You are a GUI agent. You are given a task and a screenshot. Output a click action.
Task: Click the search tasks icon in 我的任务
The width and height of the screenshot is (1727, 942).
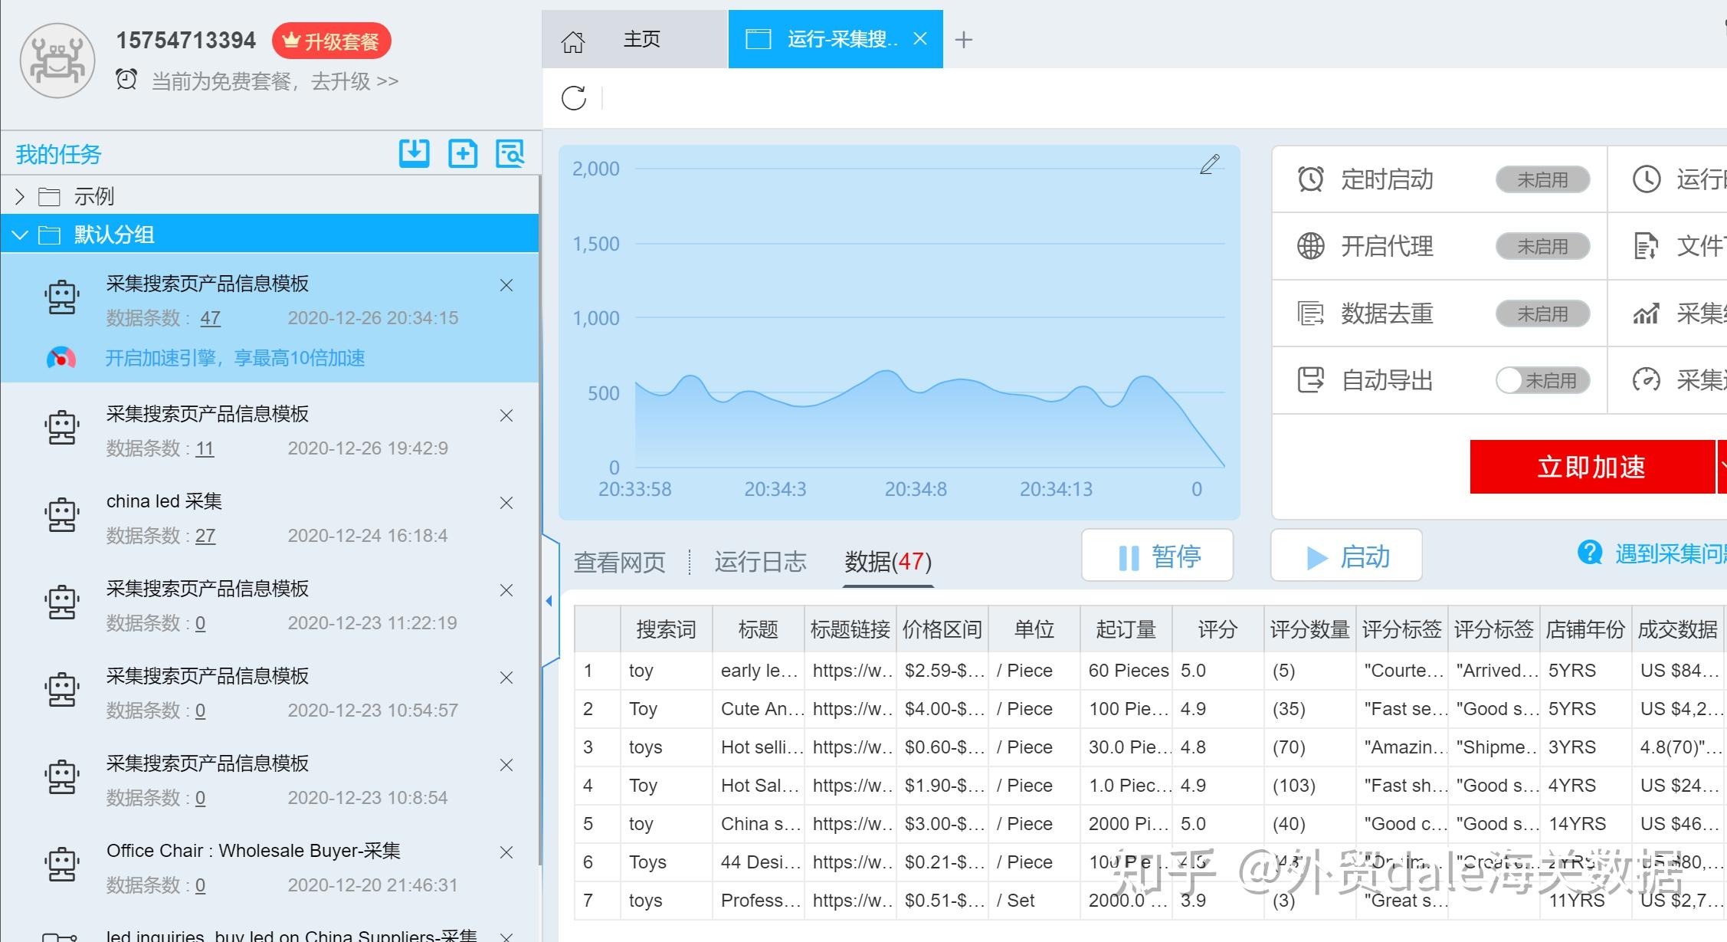point(510,153)
